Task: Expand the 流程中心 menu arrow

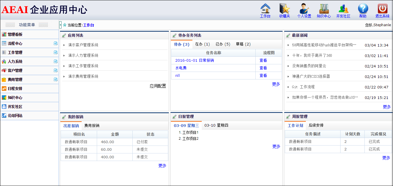Action: click(55, 44)
